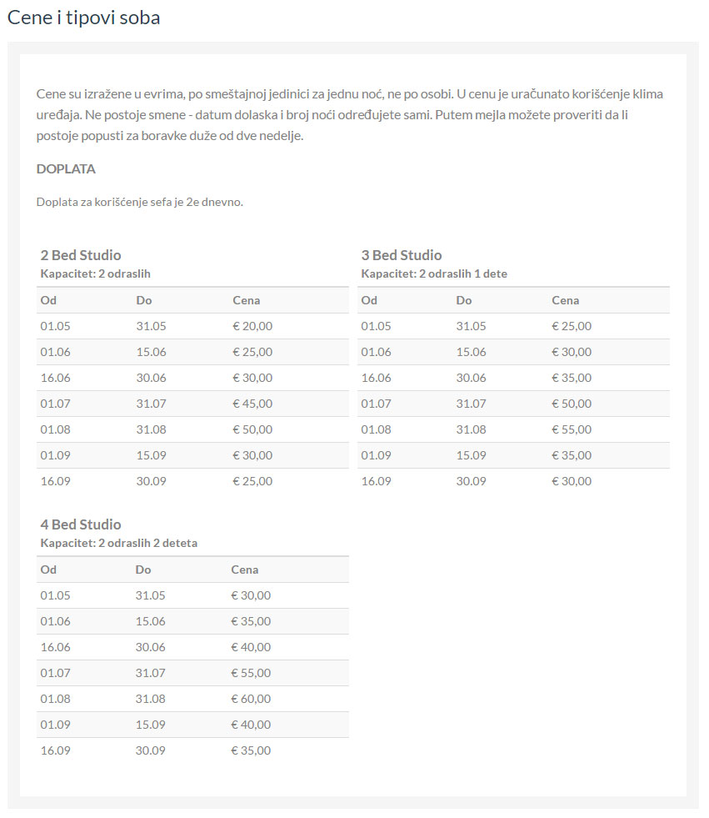Screen dimensions: 709x818
Task: Click the 15.09 end date in 2 Bed Studio table
Action: (x=151, y=455)
